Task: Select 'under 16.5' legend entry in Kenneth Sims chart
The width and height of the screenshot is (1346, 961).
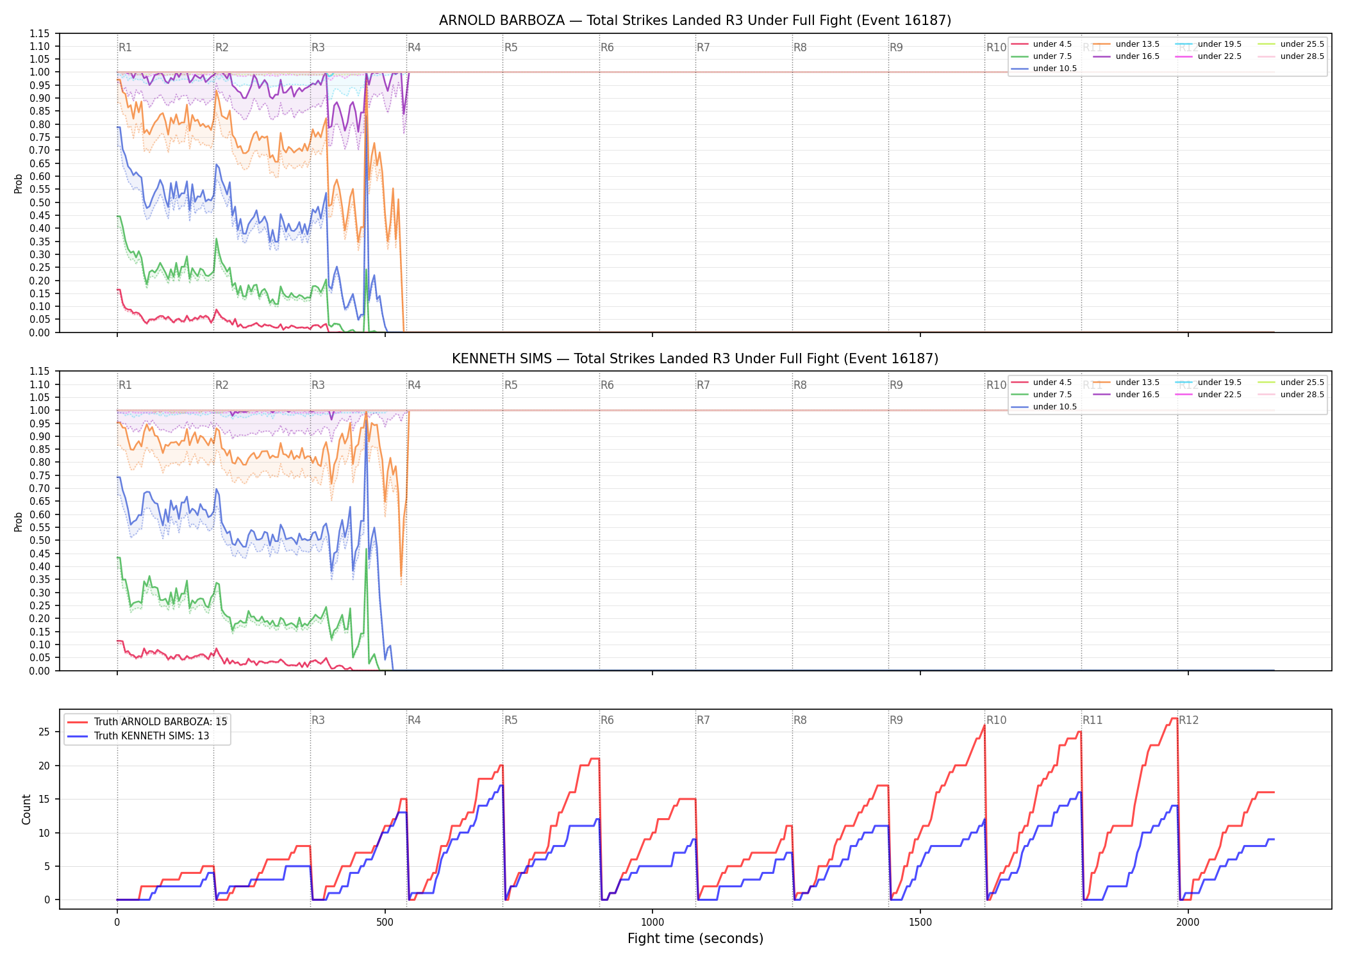Action: pyautogui.click(x=1127, y=395)
